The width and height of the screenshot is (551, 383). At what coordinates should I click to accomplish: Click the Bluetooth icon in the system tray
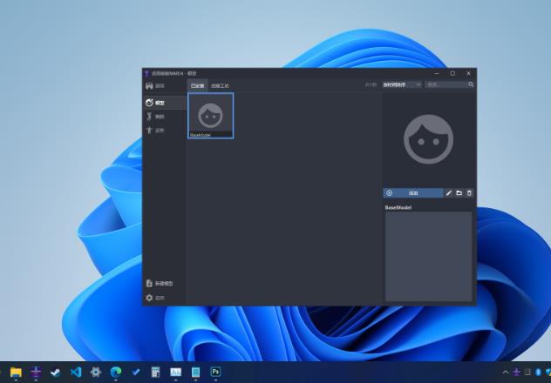[x=538, y=373]
